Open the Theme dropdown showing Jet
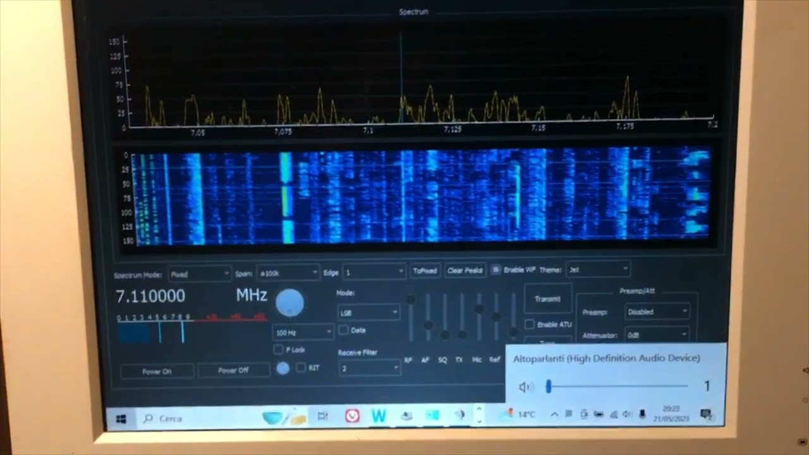This screenshot has width=809, height=455. (598, 269)
